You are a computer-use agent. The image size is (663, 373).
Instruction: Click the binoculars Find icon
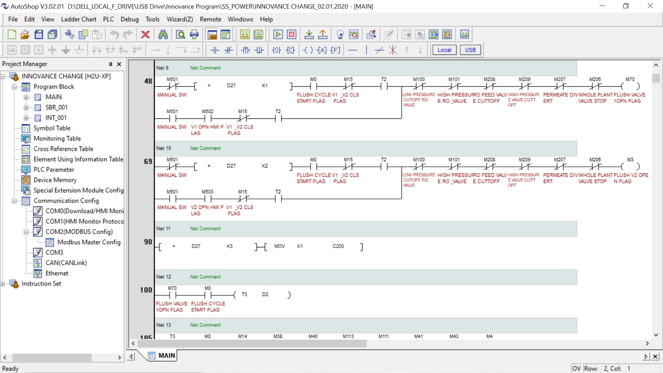[163, 35]
